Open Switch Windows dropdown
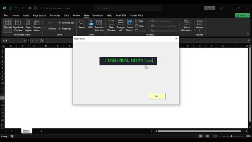252x142 pixels. [186, 25]
